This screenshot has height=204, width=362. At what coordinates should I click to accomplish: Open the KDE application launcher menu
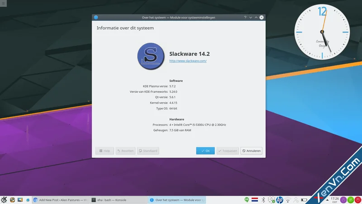click(x=4, y=200)
